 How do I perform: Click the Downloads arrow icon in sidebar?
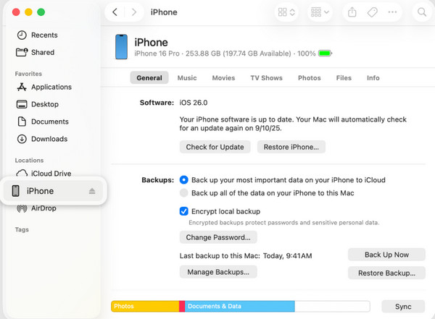point(22,139)
